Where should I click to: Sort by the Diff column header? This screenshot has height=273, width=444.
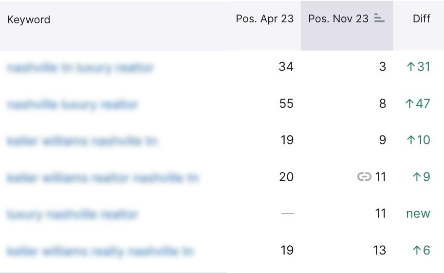(421, 19)
